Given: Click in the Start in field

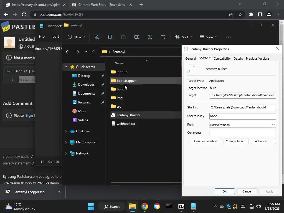Looking at the screenshot, I should point(242,107).
